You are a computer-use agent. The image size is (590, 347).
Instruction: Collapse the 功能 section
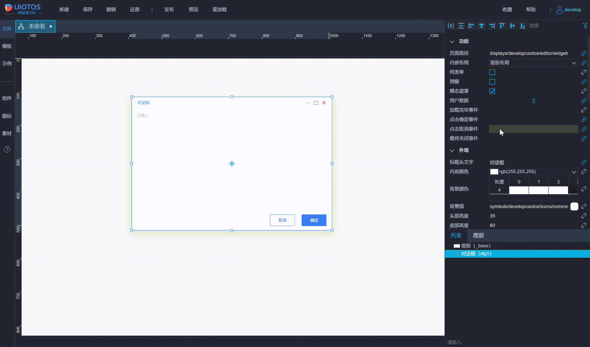pyautogui.click(x=452, y=41)
